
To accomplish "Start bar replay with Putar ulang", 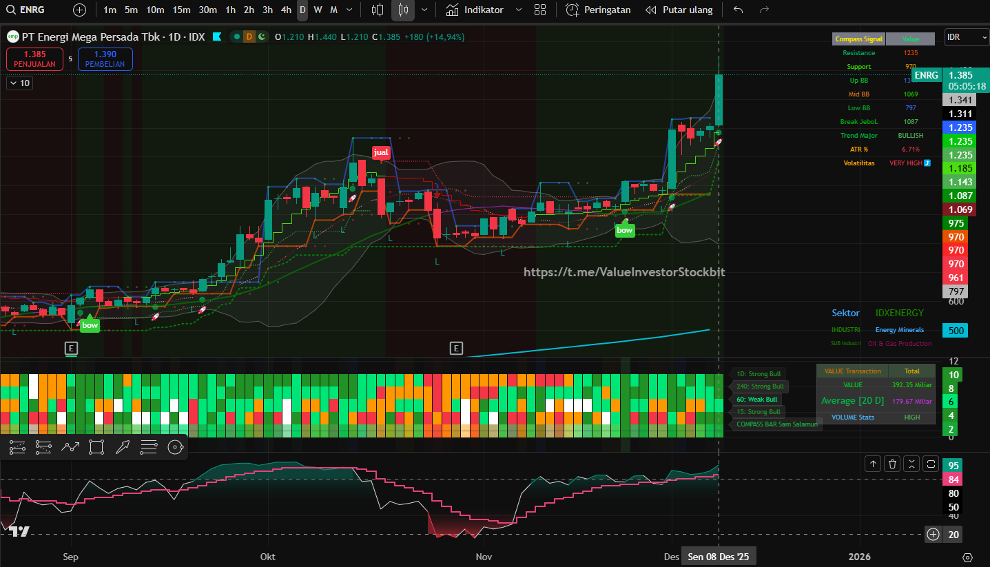I will (679, 10).
